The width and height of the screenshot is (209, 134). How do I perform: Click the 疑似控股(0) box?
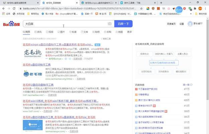(181, 72)
